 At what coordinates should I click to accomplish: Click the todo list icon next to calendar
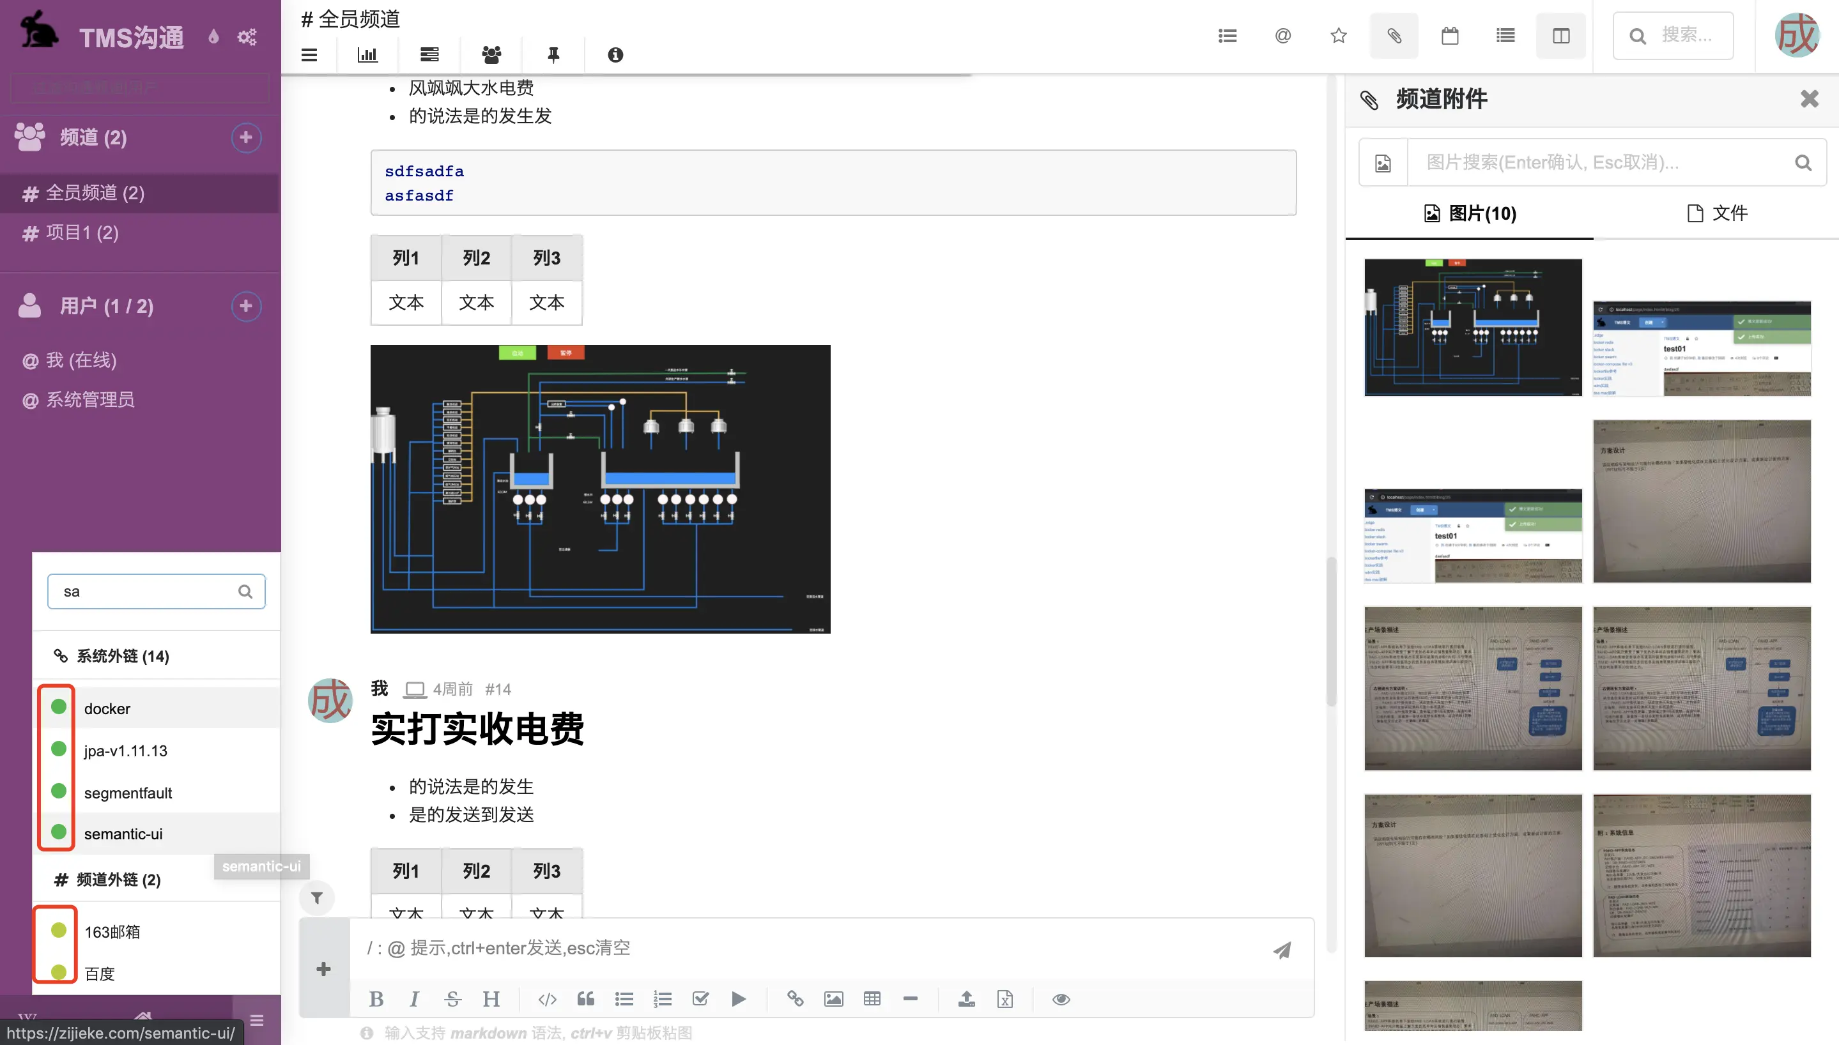pos(1505,35)
